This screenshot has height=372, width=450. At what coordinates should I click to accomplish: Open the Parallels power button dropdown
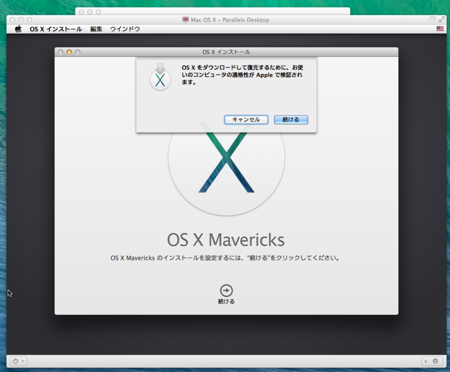coord(19,361)
